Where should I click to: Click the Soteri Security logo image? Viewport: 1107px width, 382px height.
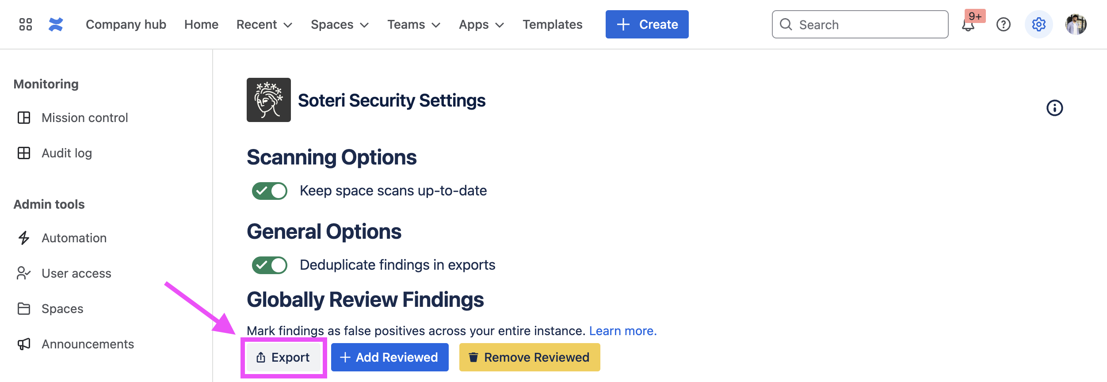pos(269,100)
